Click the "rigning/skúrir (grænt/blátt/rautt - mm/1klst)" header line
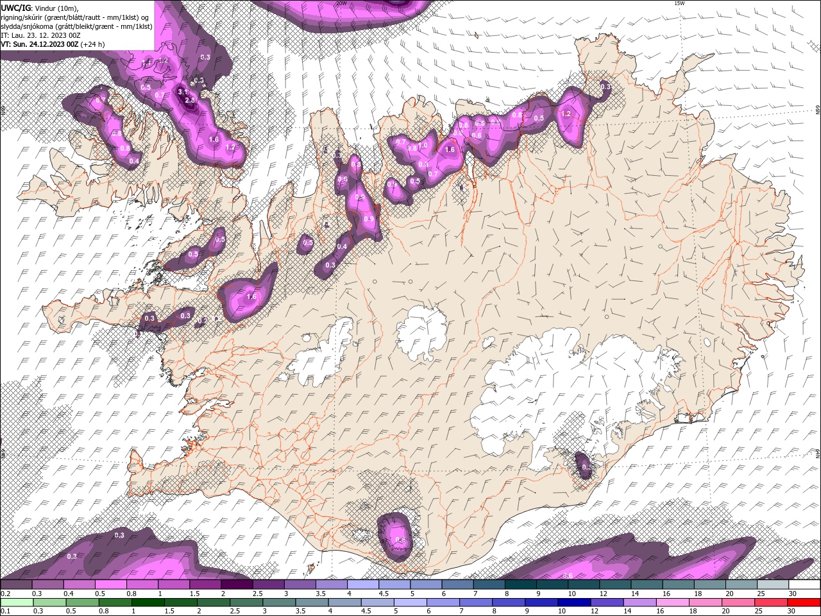Screen dimensions: 821x616 [75, 17]
